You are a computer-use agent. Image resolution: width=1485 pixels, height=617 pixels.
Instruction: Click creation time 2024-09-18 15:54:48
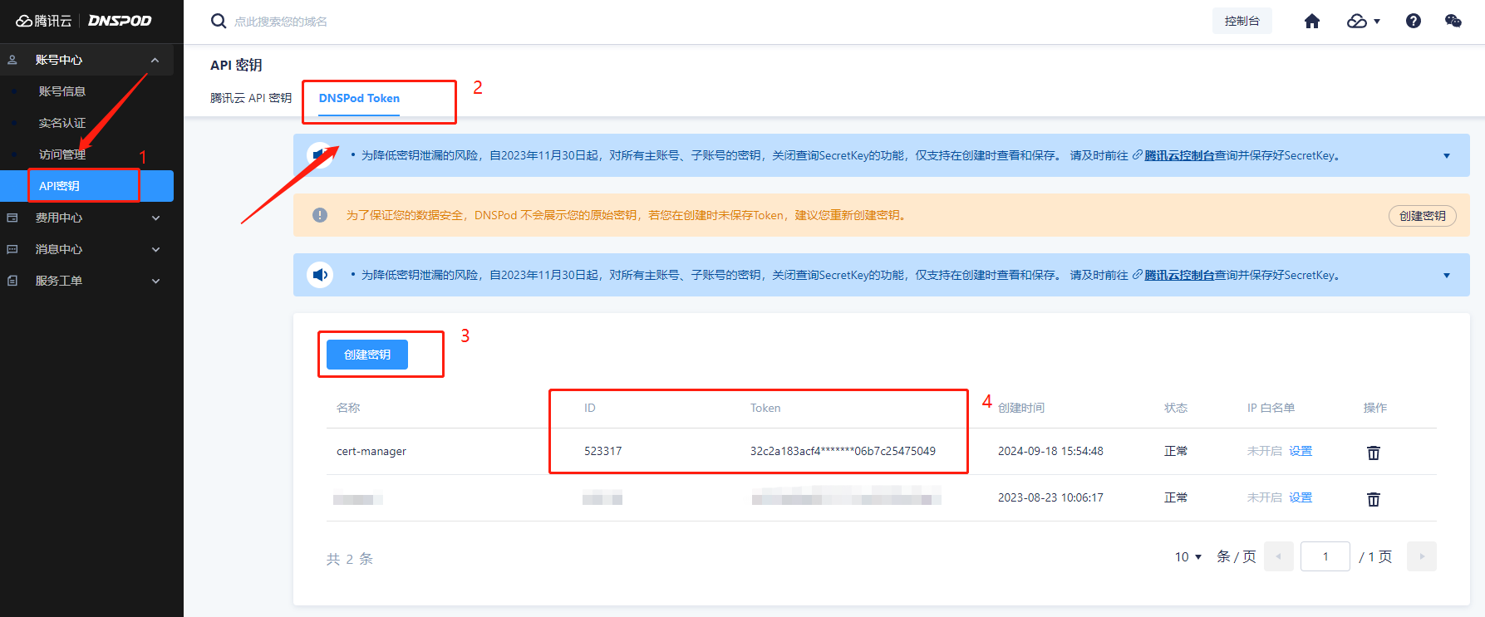click(1050, 451)
